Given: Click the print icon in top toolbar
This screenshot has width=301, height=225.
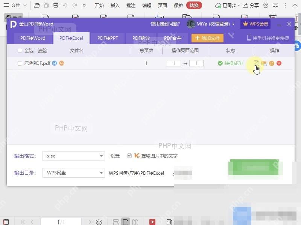Looking at the screenshot, I should pyautogui.click(x=56, y=5).
